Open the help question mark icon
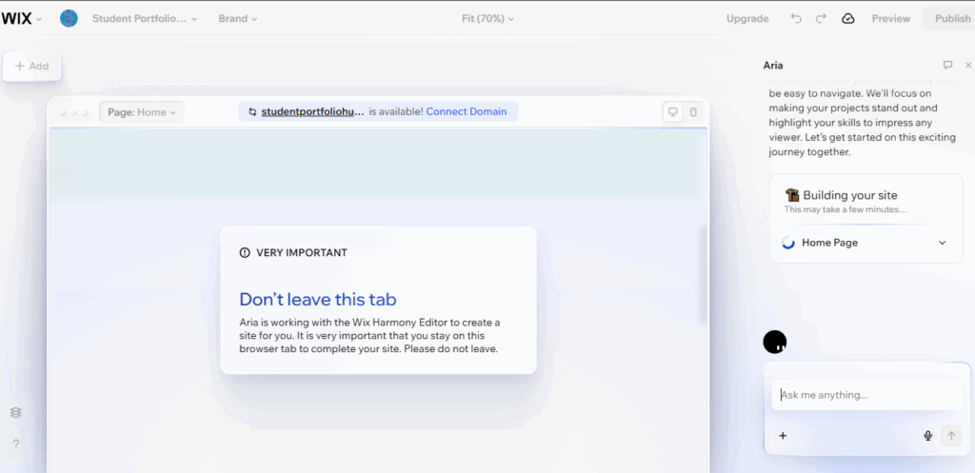 coord(16,444)
